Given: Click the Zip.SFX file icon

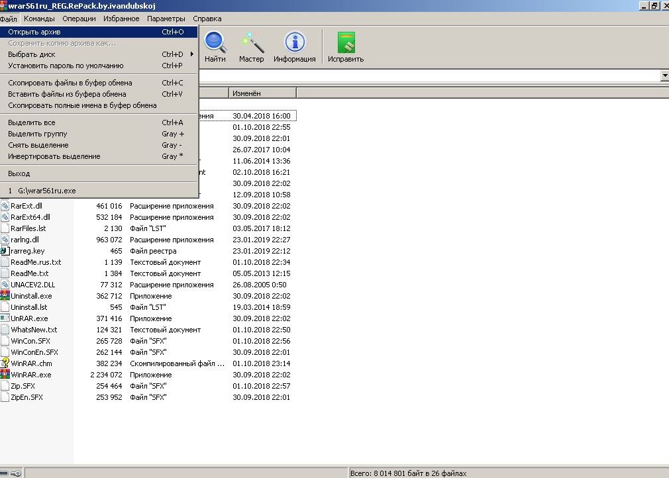Looking at the screenshot, I should [5, 386].
